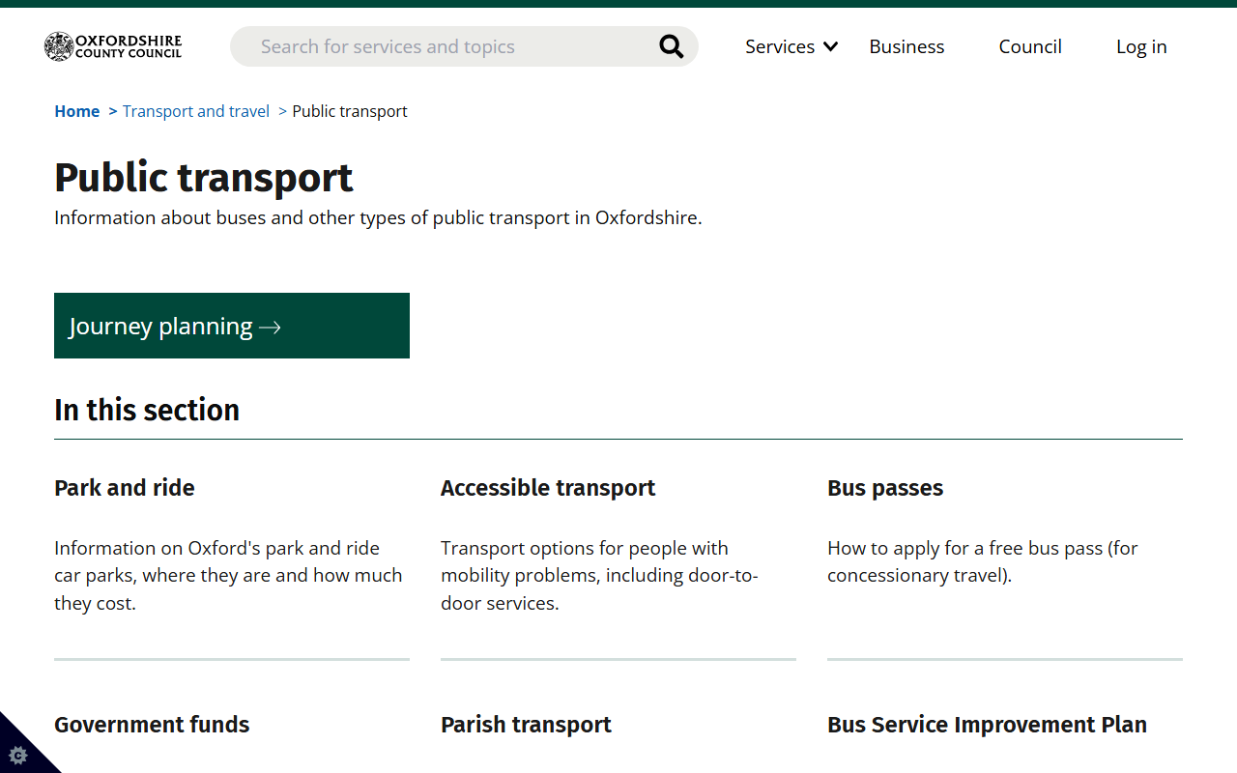Click the free bus pass description text
Screen dimensions: 1237x773
point(983,561)
